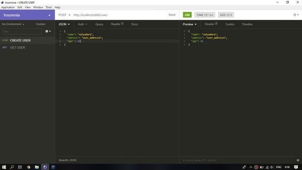Open the View menu
Viewport: 302px width, 170px height.
[27, 8]
